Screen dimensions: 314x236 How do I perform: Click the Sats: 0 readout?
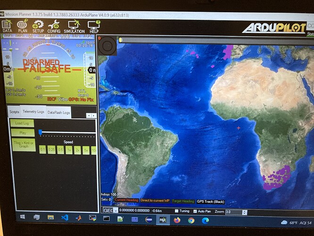(x=106, y=199)
